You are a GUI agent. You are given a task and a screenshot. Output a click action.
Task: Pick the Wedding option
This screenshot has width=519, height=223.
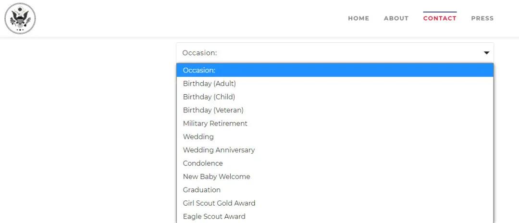click(198, 137)
